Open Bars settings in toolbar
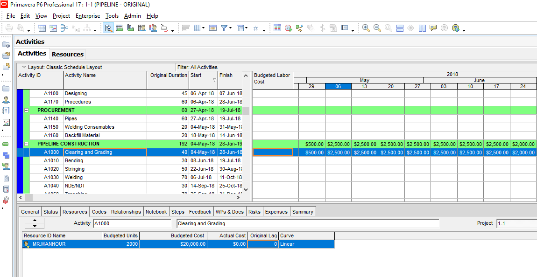 pyautogui.click(x=186, y=28)
